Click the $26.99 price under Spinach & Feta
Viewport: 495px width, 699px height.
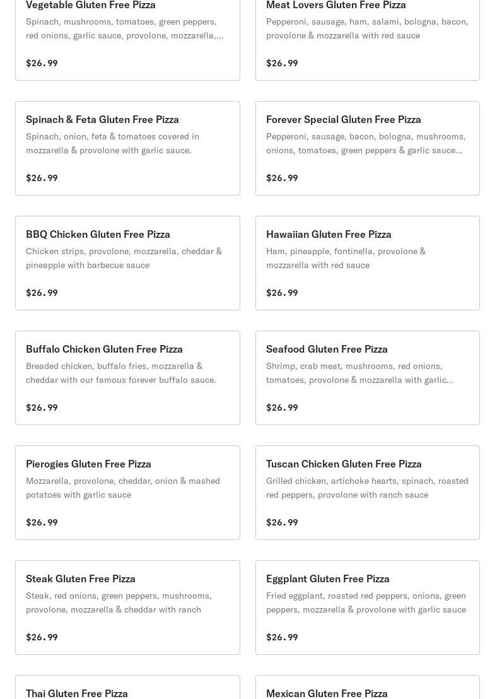[42, 178]
